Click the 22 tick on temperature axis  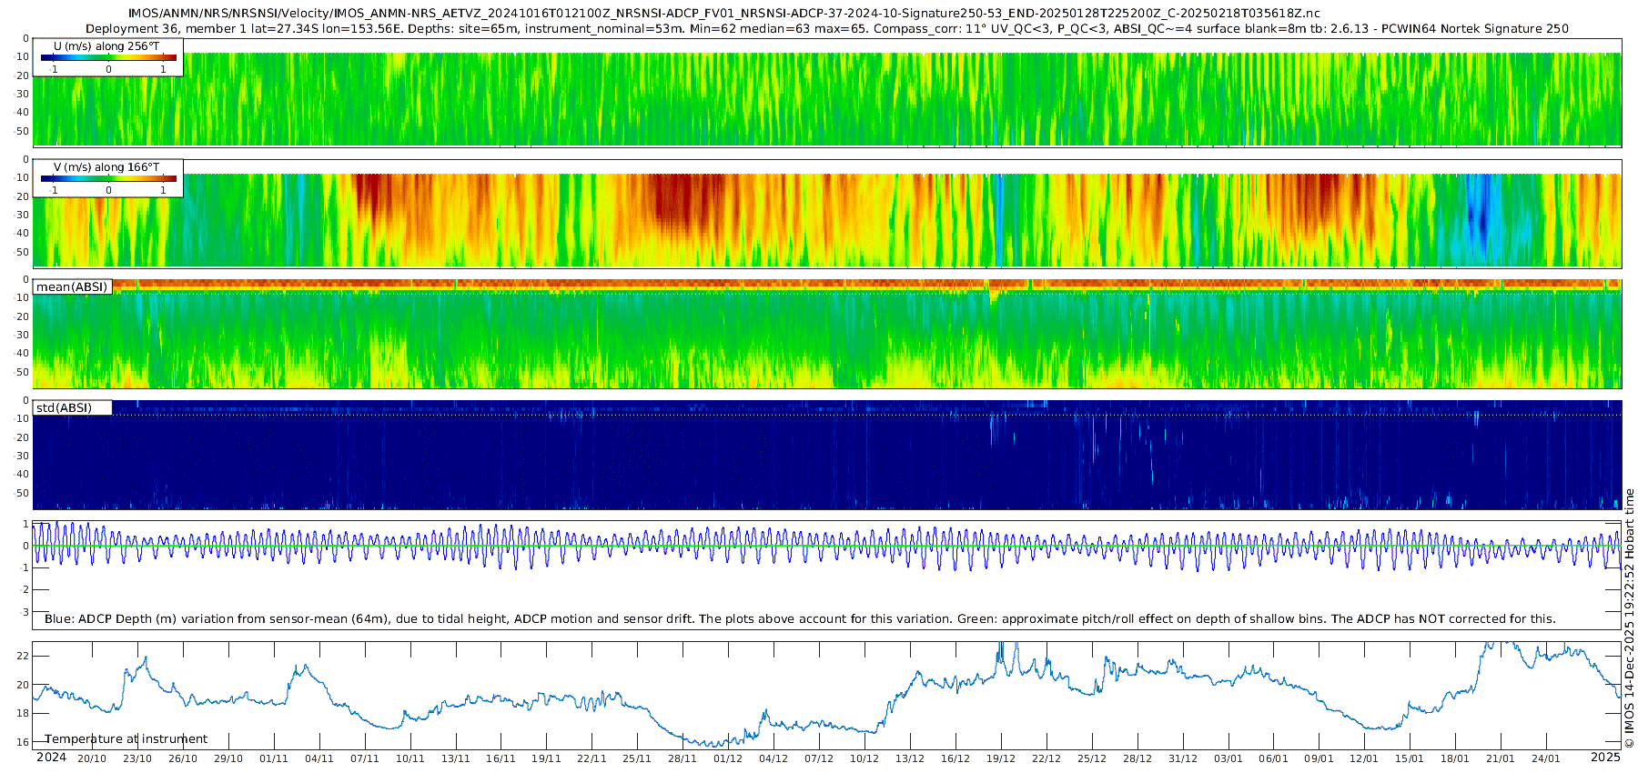[24, 656]
